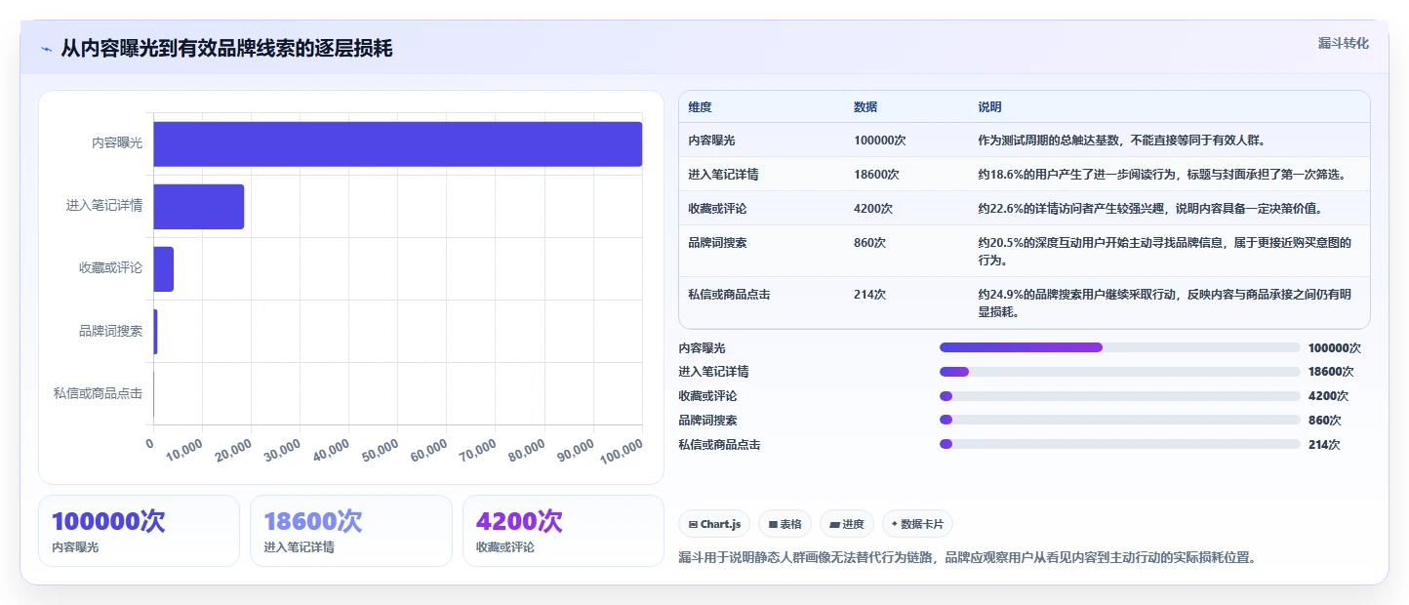Click the 维度 column header
Image resolution: width=1409 pixels, height=605 pixels.
point(700,107)
